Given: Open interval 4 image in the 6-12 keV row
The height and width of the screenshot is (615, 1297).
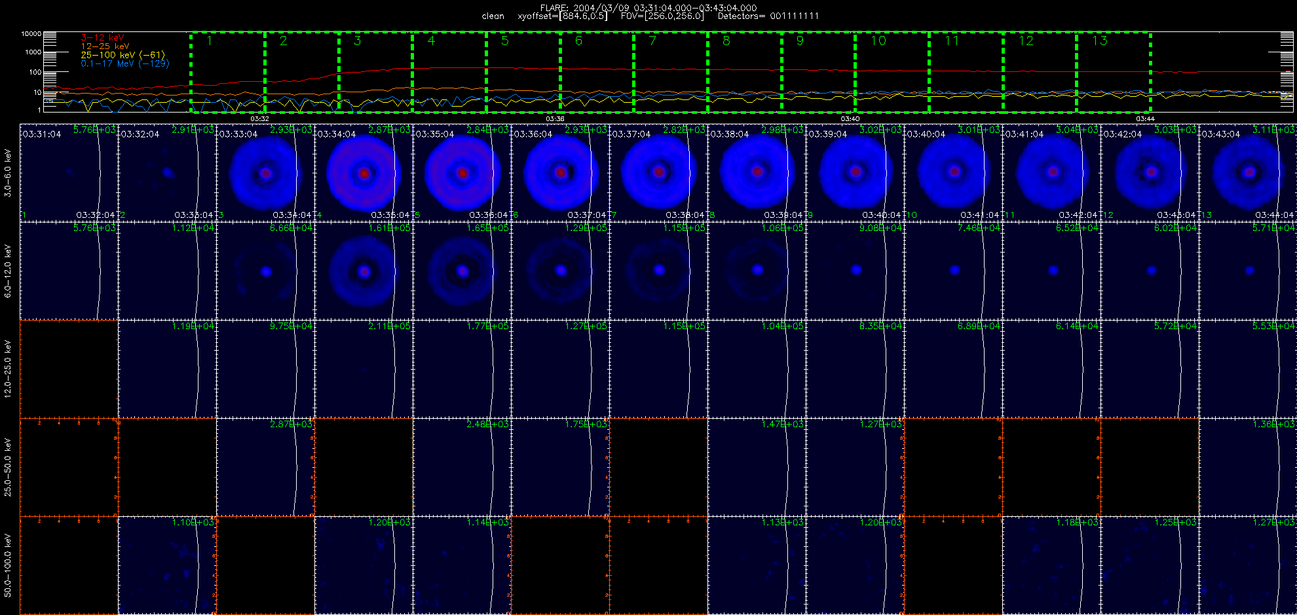Looking at the screenshot, I should pos(364,271).
